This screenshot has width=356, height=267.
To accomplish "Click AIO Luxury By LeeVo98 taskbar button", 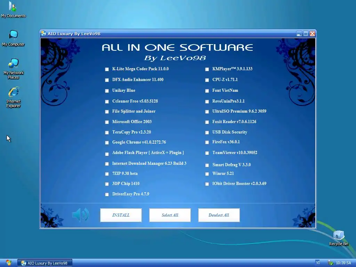I will 45,263.
